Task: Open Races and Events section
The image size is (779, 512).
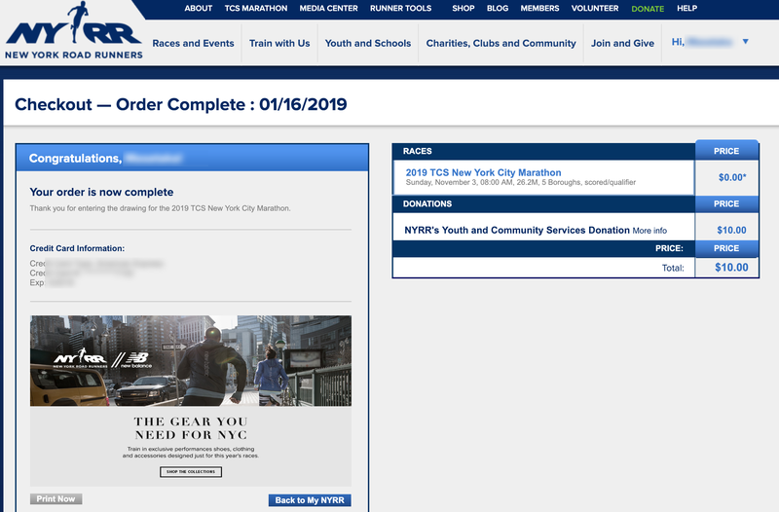Action: pyautogui.click(x=193, y=43)
